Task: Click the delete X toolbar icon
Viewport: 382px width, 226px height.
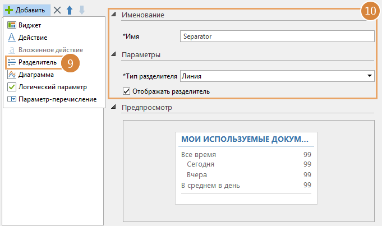Action: pos(57,10)
